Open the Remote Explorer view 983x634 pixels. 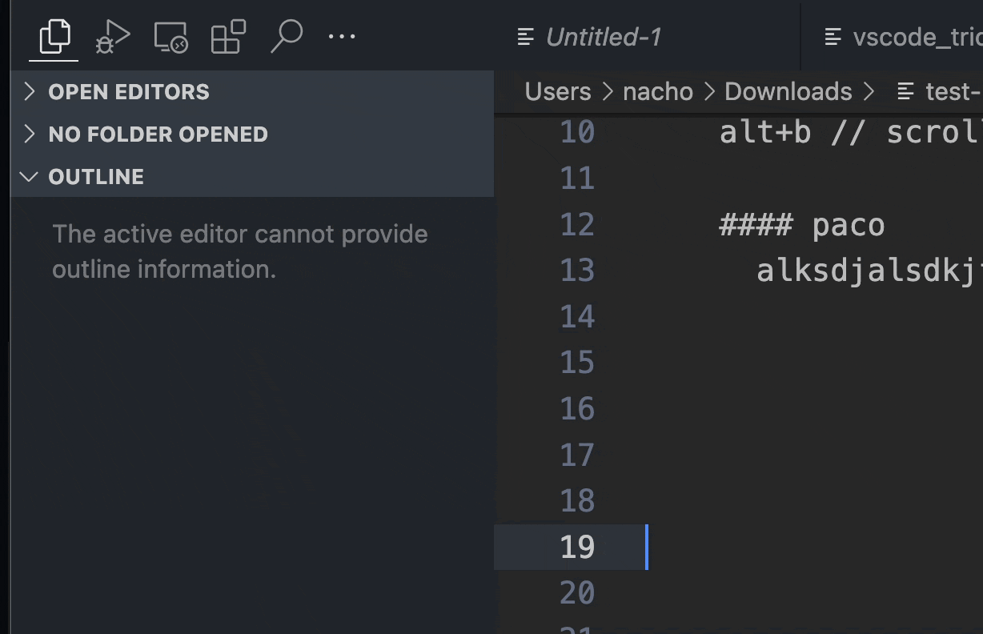pos(170,36)
